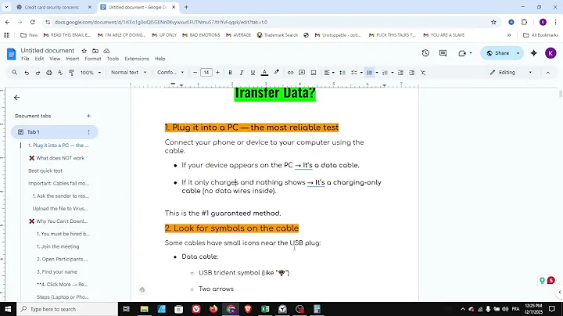Screen dimensions: 563x316
Task: Click the add comment icon in toolbar
Action: click(x=302, y=73)
